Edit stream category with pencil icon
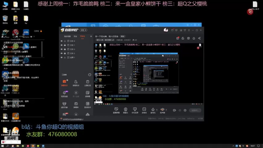This screenshot has width=263, height=148. point(113,40)
